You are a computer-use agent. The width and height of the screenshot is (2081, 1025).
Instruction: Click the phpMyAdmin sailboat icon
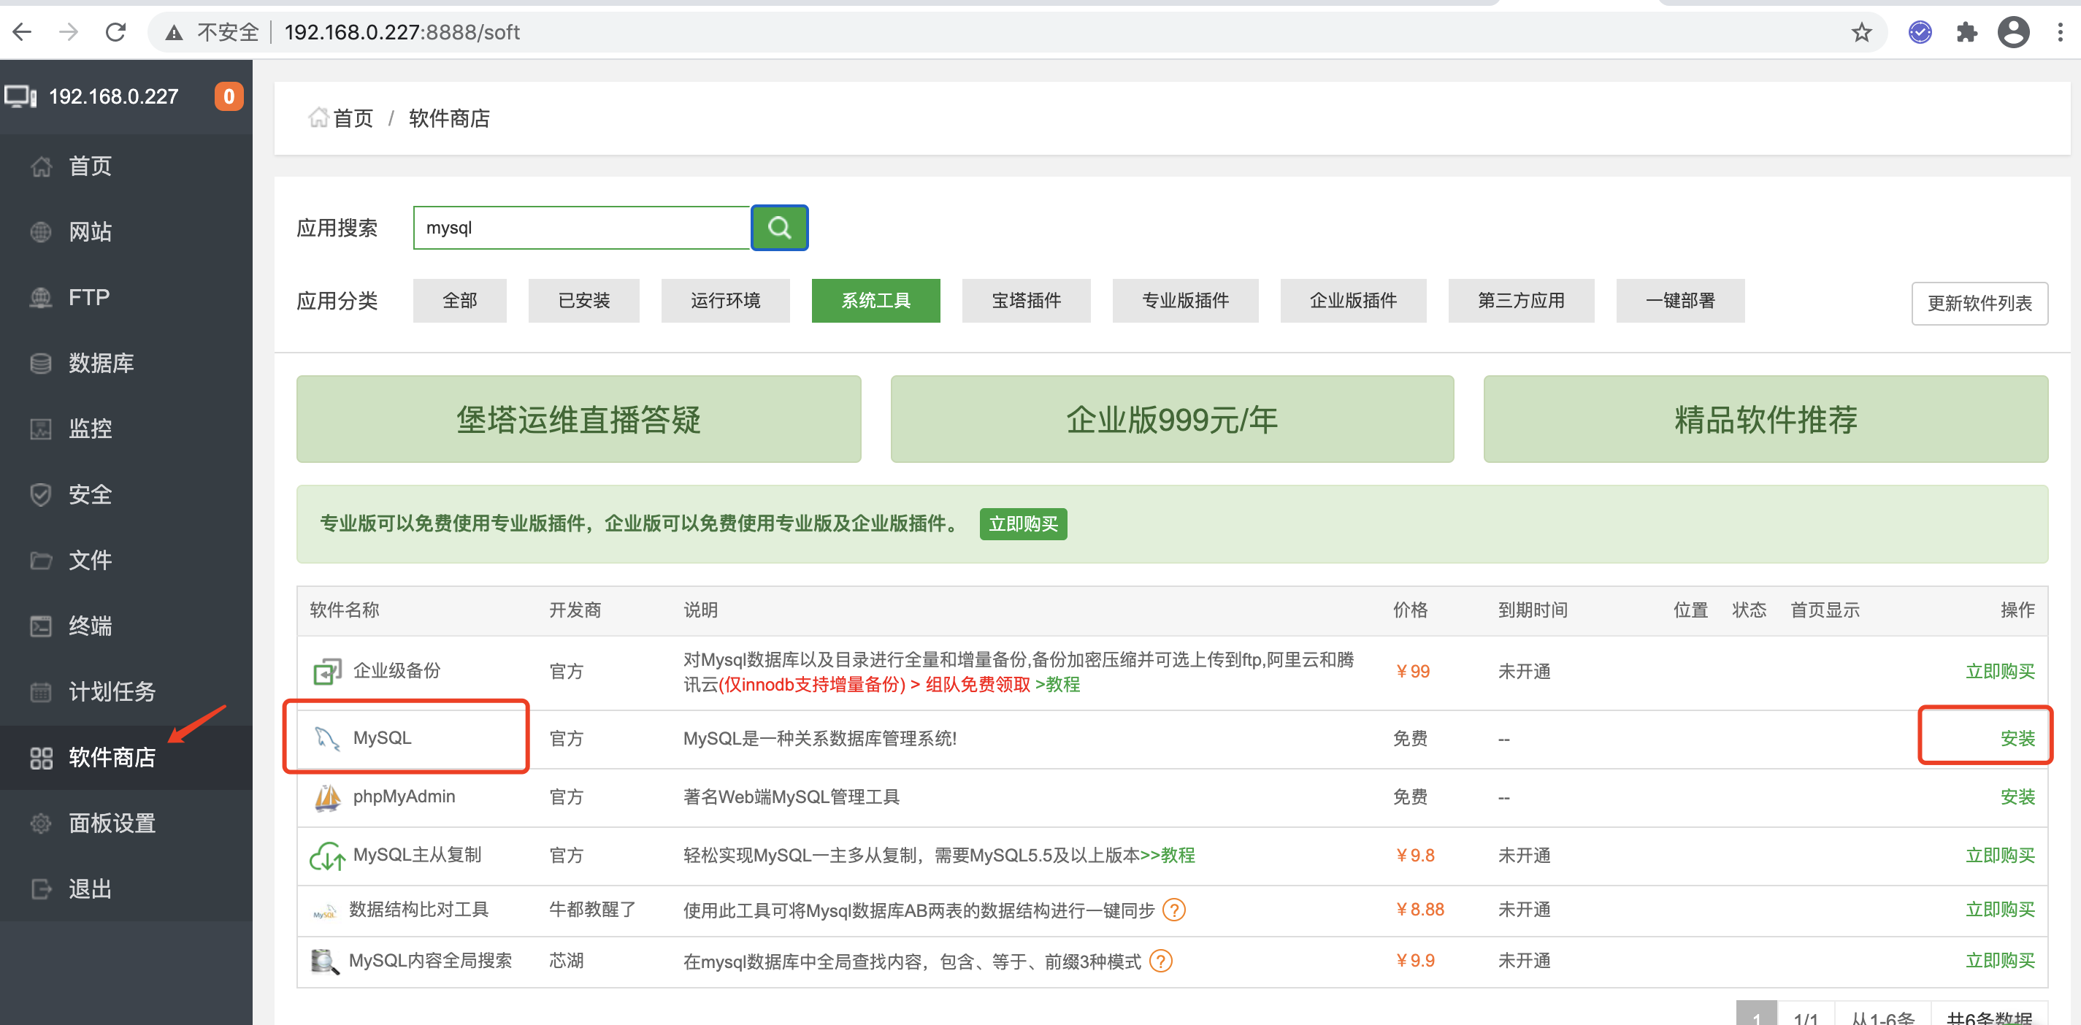(327, 797)
